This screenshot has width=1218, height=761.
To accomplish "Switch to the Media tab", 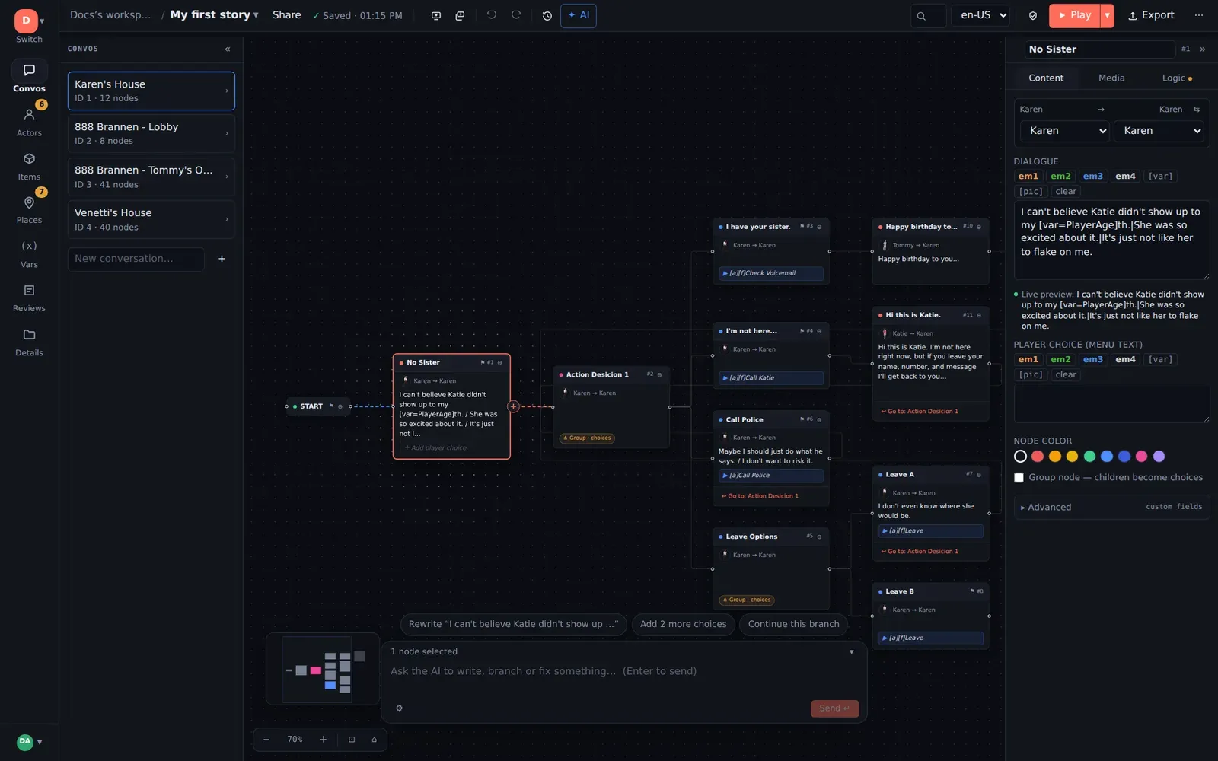I will pos(1111,78).
